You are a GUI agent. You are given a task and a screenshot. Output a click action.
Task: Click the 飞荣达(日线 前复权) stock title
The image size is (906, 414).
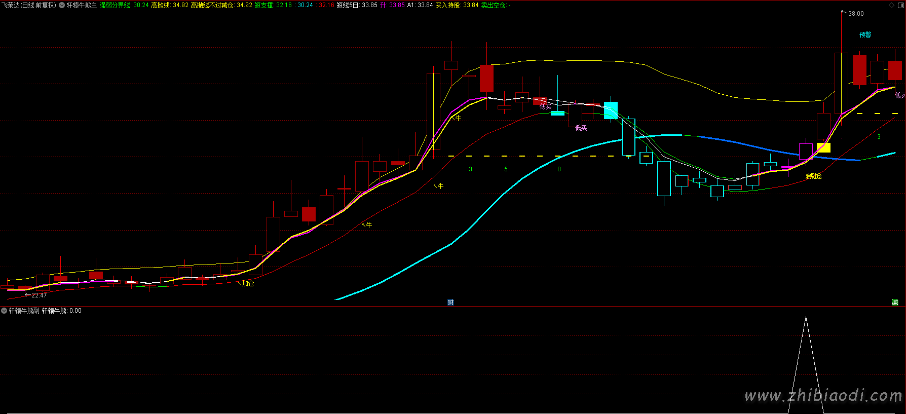pyautogui.click(x=28, y=5)
